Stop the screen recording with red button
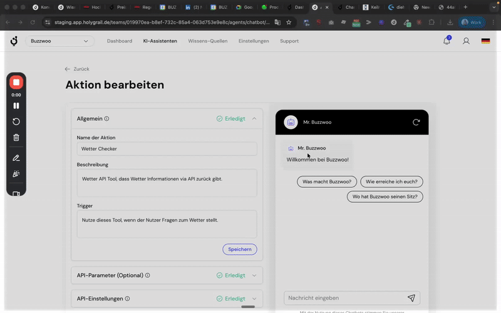The height and width of the screenshot is (313, 501). tap(16, 83)
